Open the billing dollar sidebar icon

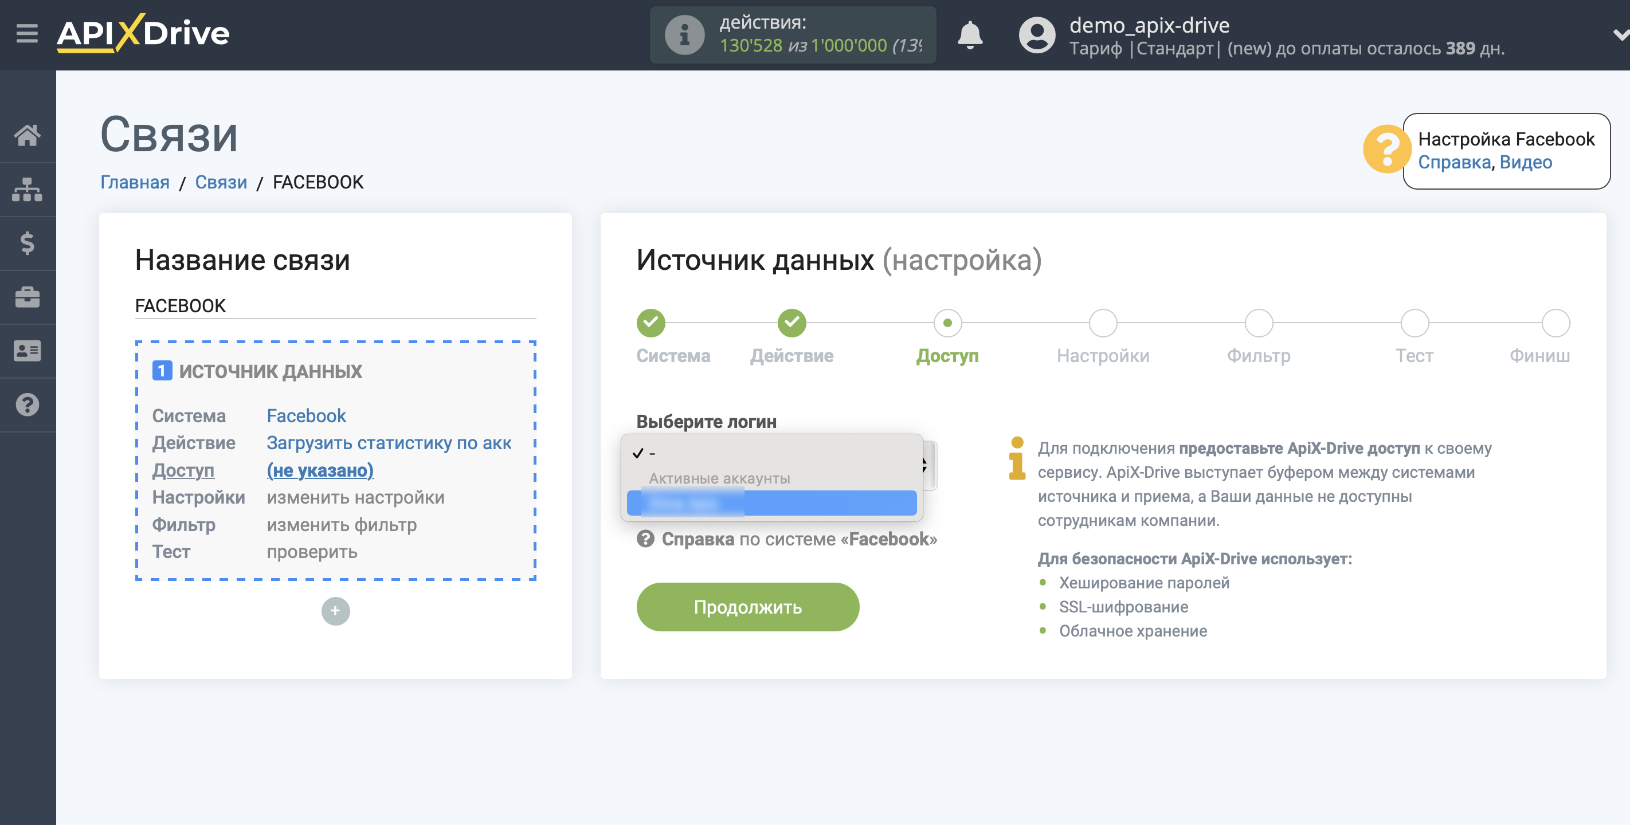pos(27,243)
